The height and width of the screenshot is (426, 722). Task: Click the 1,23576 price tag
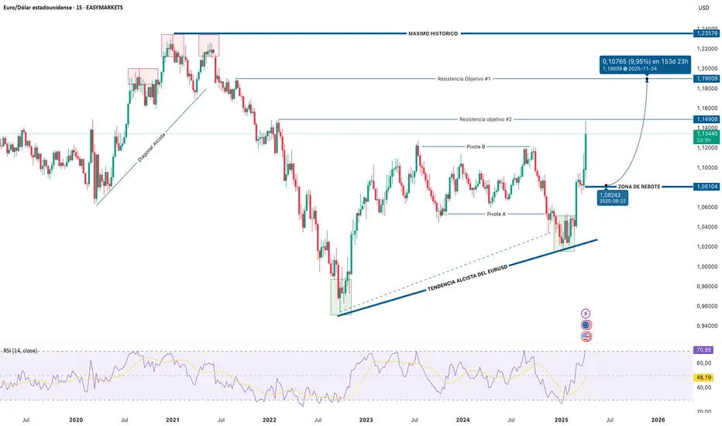click(x=707, y=33)
